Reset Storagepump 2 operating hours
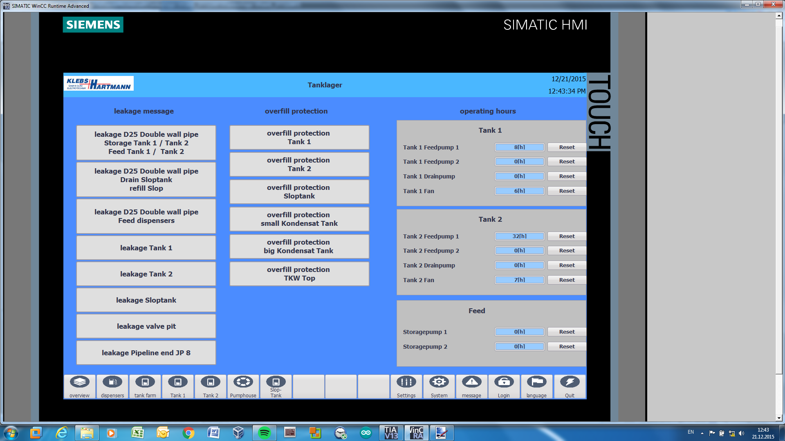Screen dimensions: 785x441 click(567, 346)
